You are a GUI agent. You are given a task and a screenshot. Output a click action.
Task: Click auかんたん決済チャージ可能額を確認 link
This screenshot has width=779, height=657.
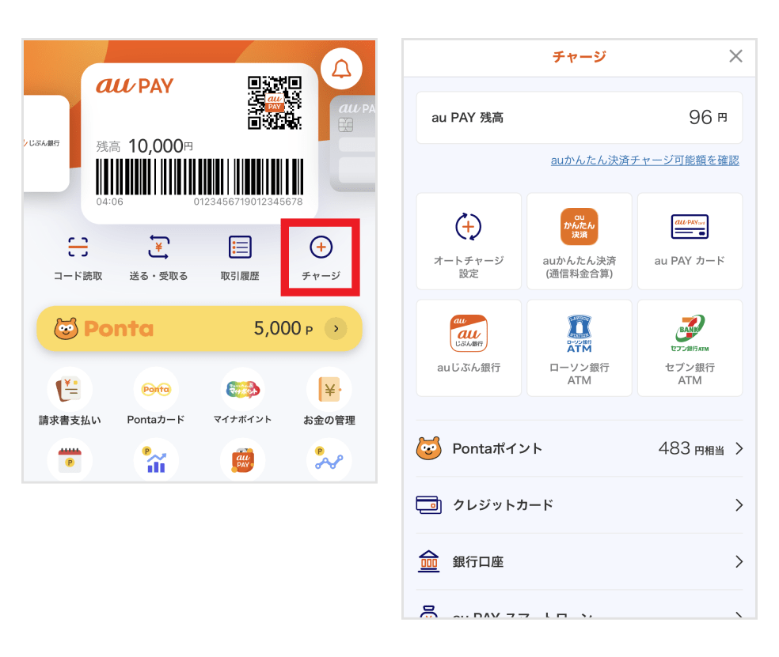[x=645, y=160]
